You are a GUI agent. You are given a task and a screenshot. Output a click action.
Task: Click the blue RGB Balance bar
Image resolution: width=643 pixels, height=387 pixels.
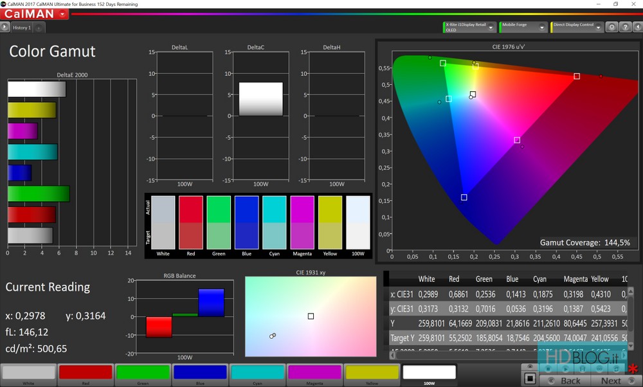(211, 303)
